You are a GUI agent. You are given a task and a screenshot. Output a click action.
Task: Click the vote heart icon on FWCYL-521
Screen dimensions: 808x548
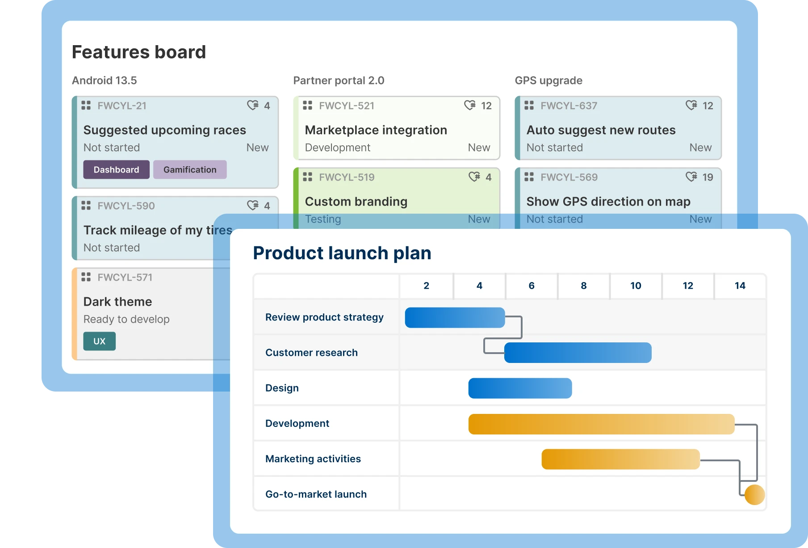click(470, 105)
